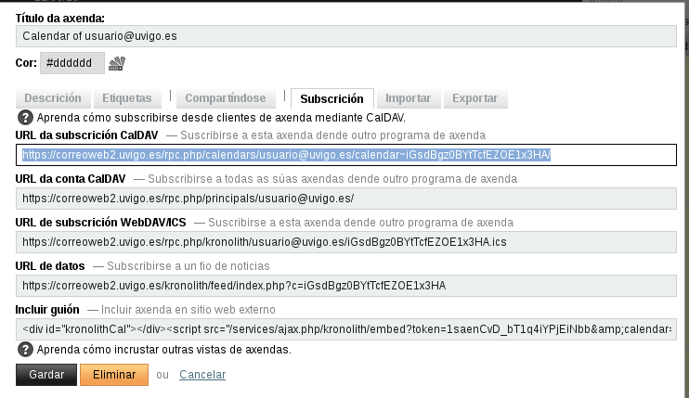Select the URL da conta CalDAV field

pos(345,199)
